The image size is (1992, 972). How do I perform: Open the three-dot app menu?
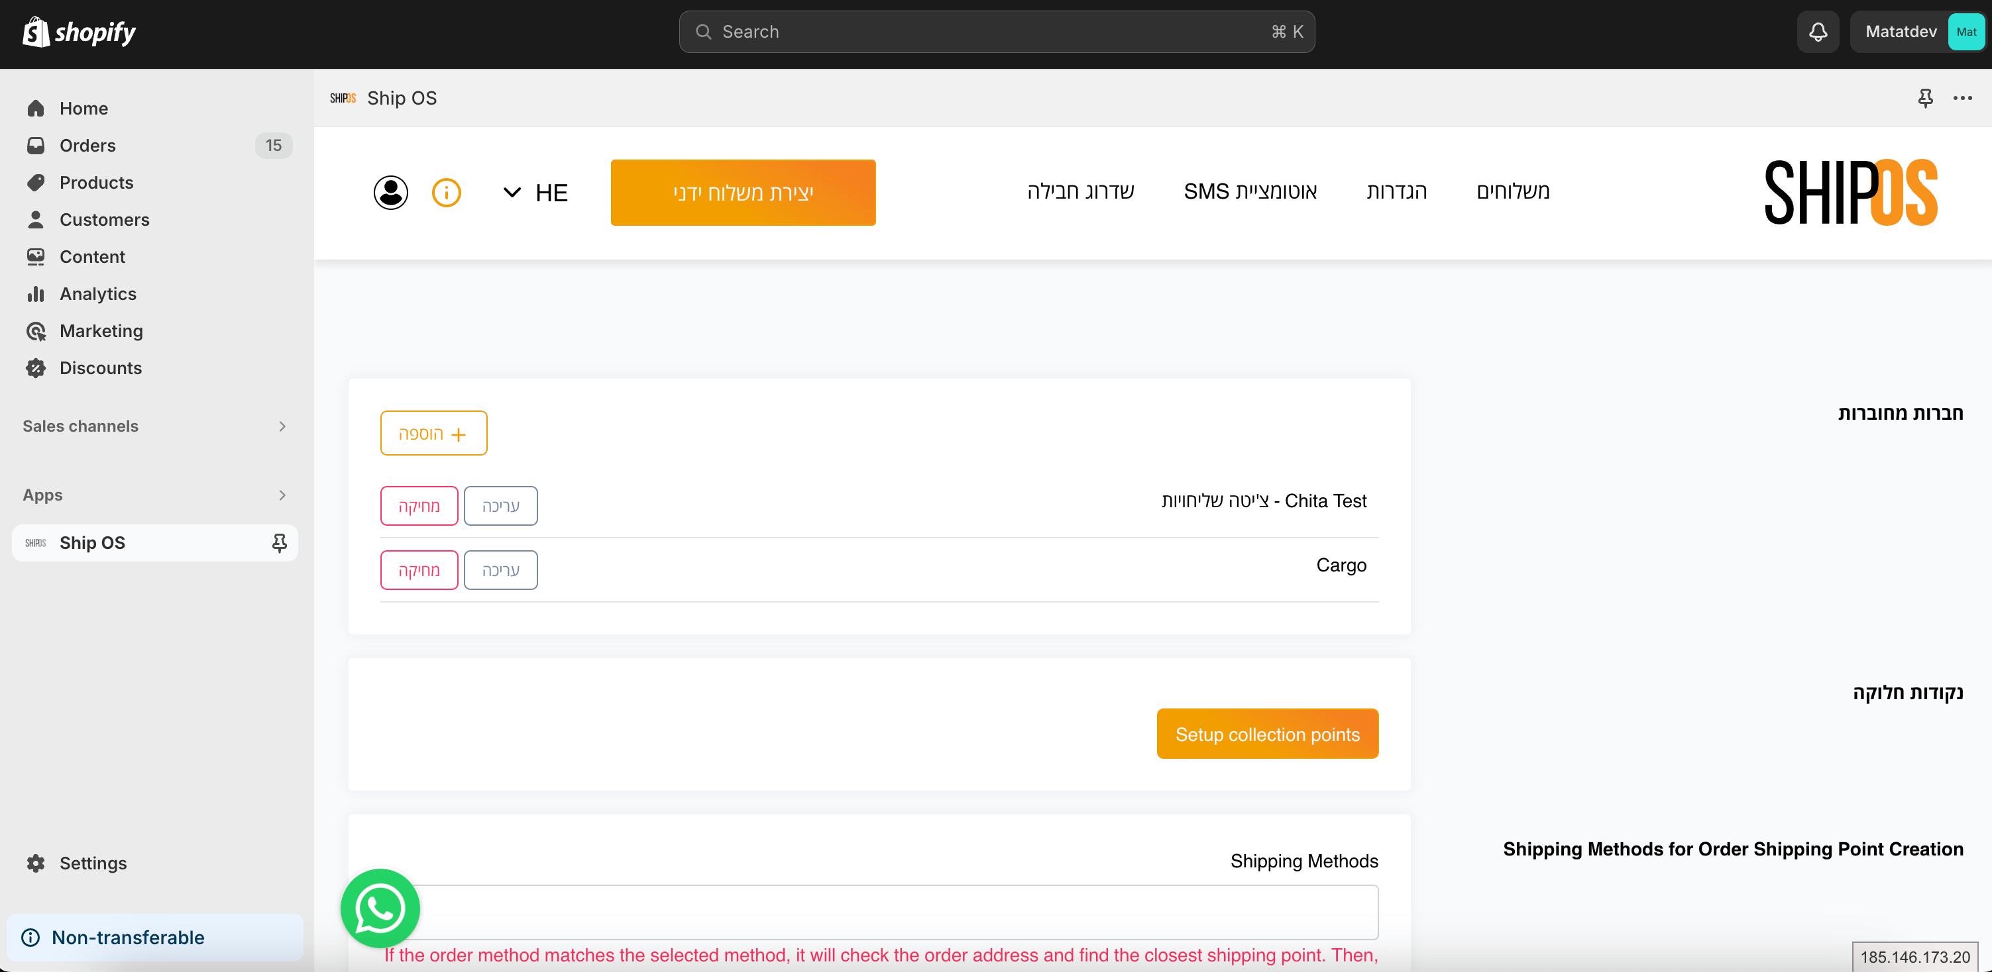click(x=1963, y=98)
